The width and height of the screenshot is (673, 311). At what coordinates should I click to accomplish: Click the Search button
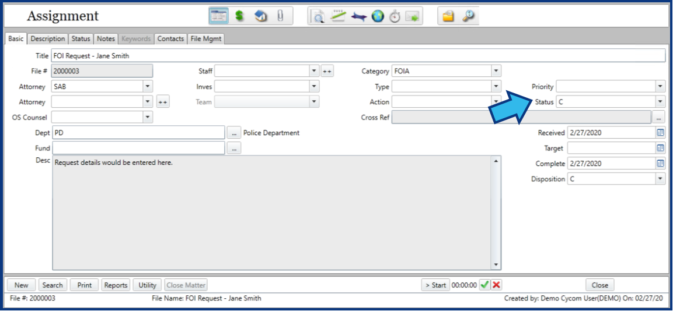point(53,285)
